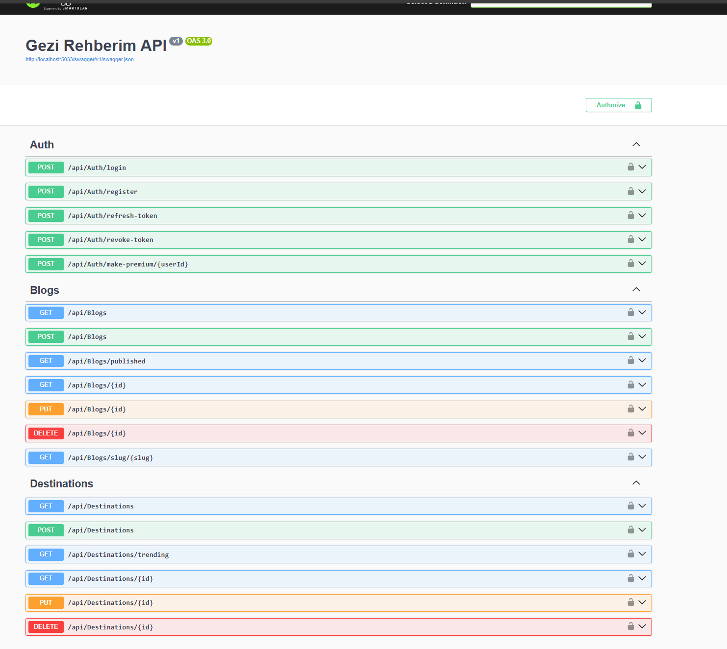Expand chevron on GET /api/Blogs
727x649 pixels.
(x=642, y=312)
